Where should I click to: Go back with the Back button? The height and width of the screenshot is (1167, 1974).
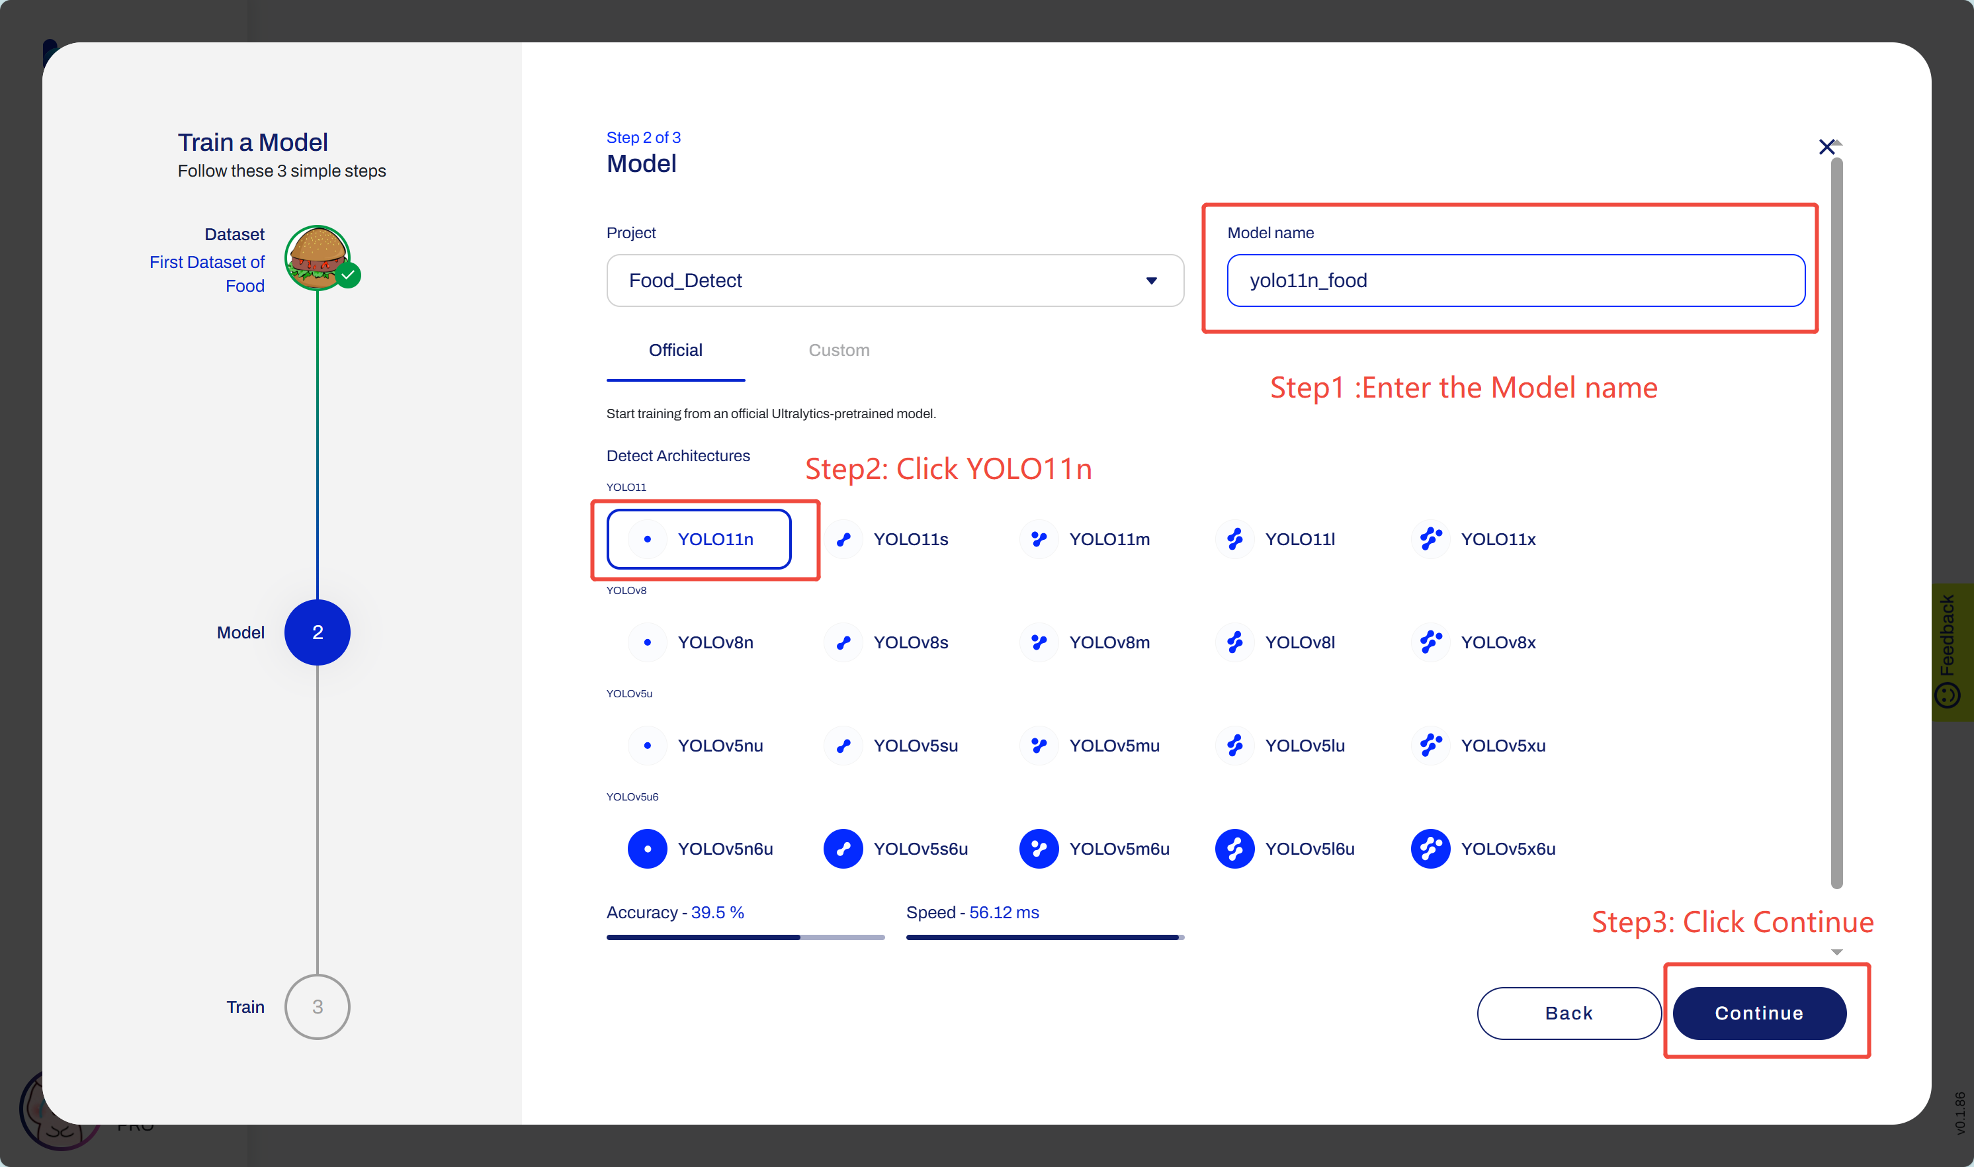1568,1013
